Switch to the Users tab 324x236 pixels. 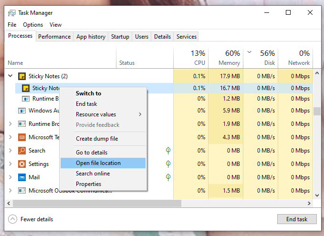[142, 37]
